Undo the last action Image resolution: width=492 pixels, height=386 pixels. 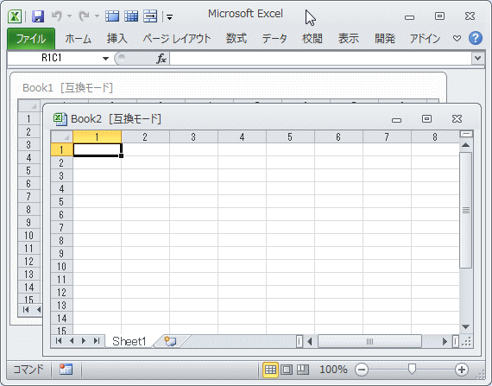[57, 16]
